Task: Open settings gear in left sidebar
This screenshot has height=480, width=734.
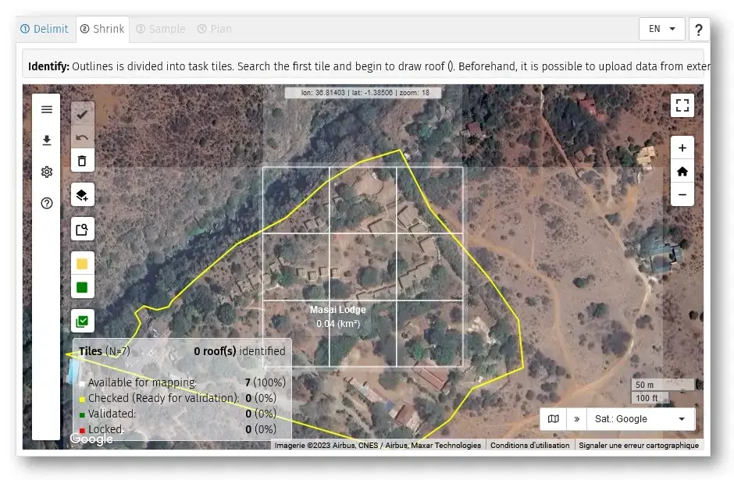Action: tap(47, 172)
